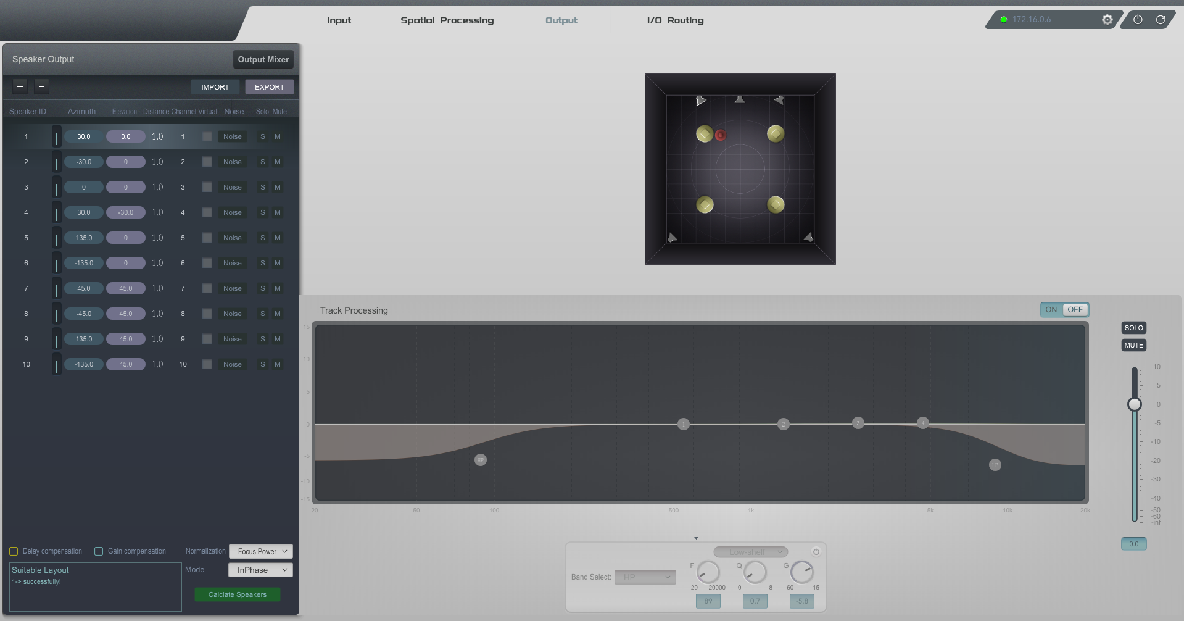Click the gain value field showing -5.8
1184x621 pixels.
802,601
